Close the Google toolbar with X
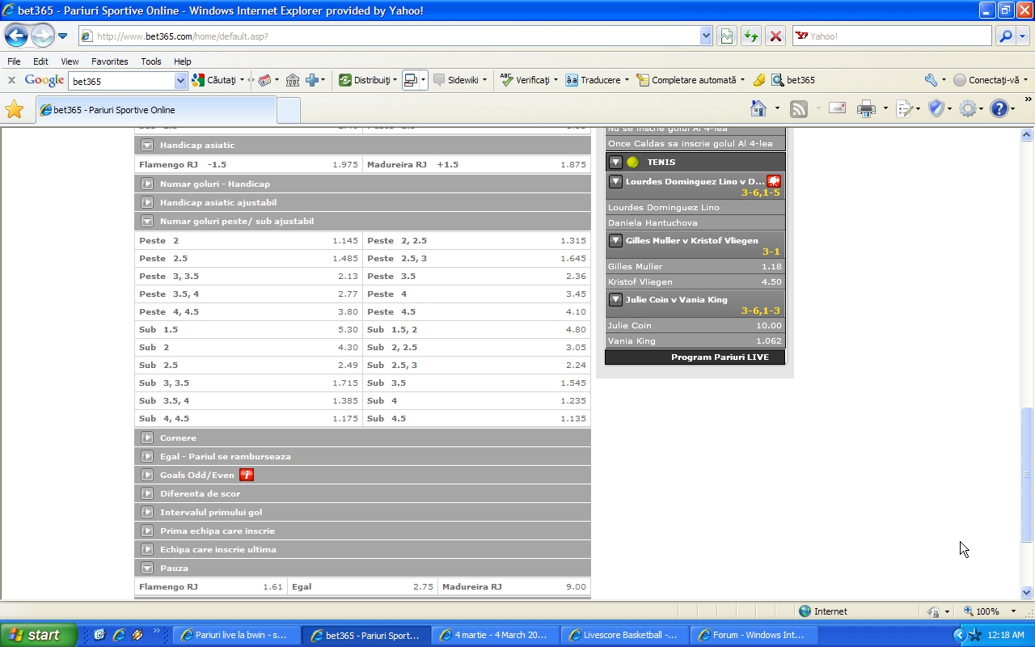 pos(11,80)
